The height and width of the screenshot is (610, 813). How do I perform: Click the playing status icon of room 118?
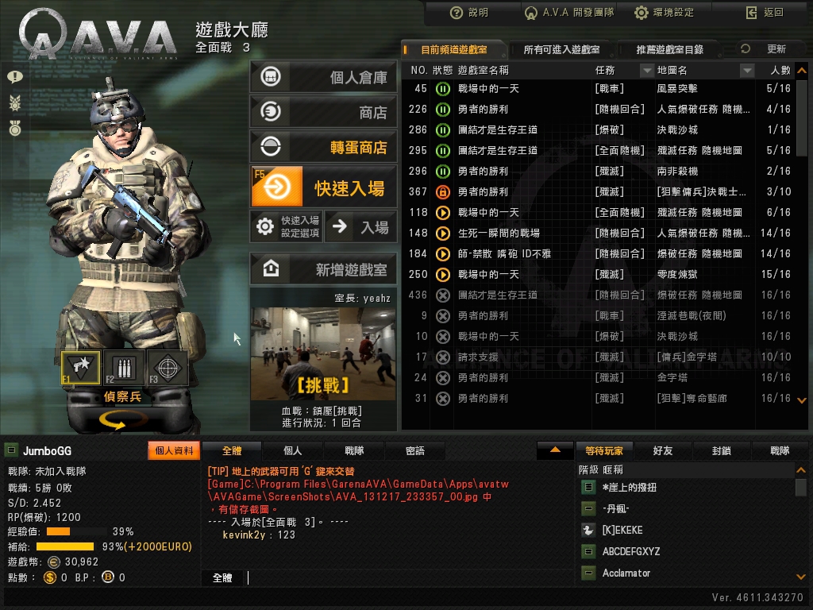442,213
